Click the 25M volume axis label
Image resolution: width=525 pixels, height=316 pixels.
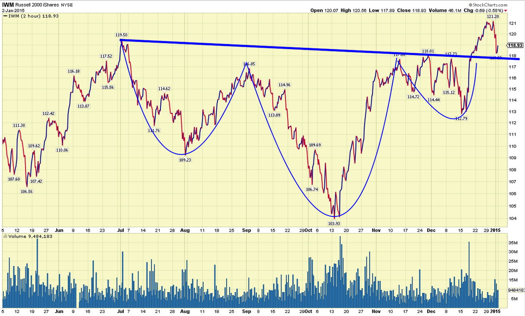click(x=513, y=261)
